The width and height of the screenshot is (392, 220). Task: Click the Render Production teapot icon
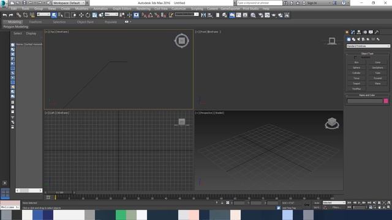pos(274,15)
